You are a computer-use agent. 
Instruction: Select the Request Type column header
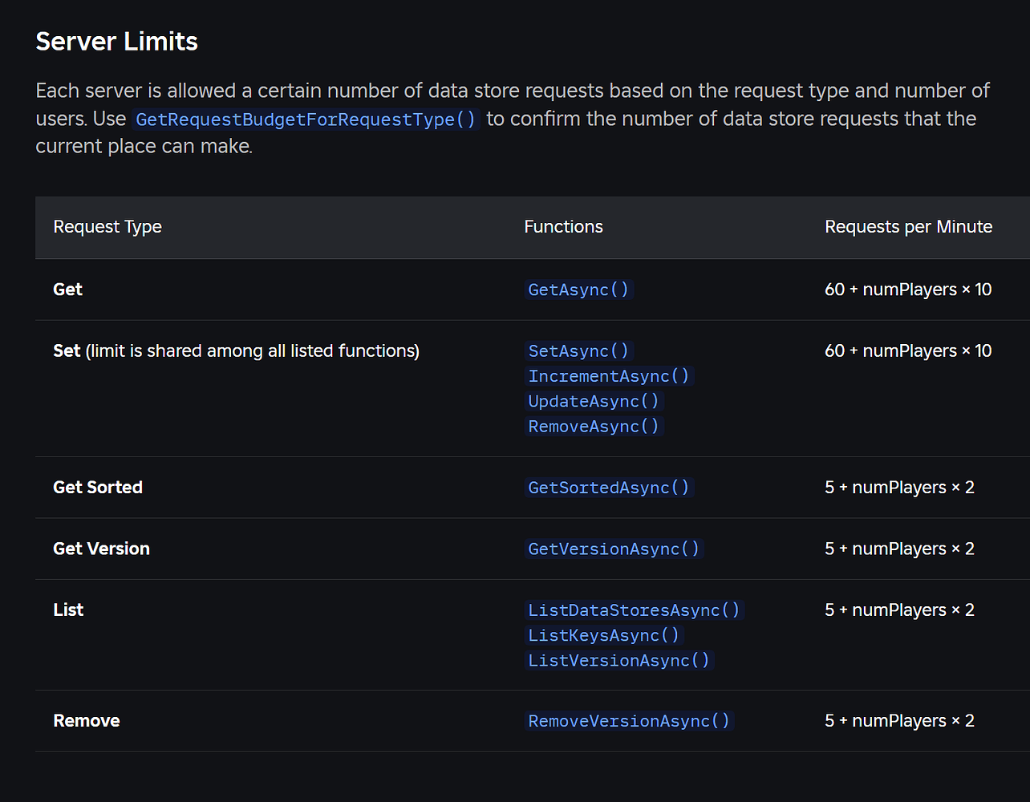(107, 227)
